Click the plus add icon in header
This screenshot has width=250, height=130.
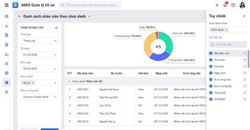point(217,5)
